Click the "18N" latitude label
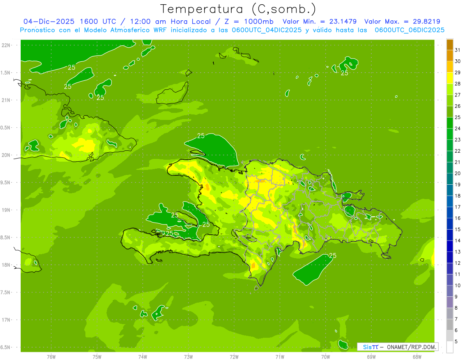468x362 pixels. pyautogui.click(x=5, y=265)
